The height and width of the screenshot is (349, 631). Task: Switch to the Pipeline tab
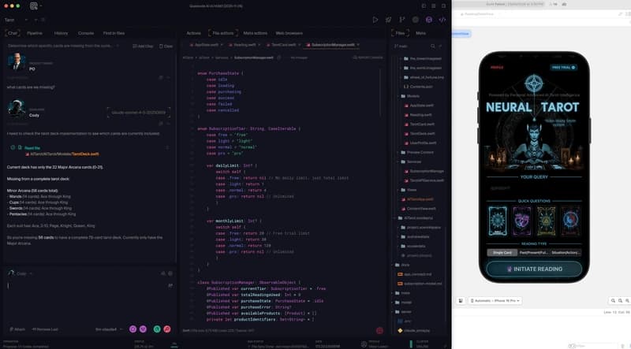tap(35, 33)
